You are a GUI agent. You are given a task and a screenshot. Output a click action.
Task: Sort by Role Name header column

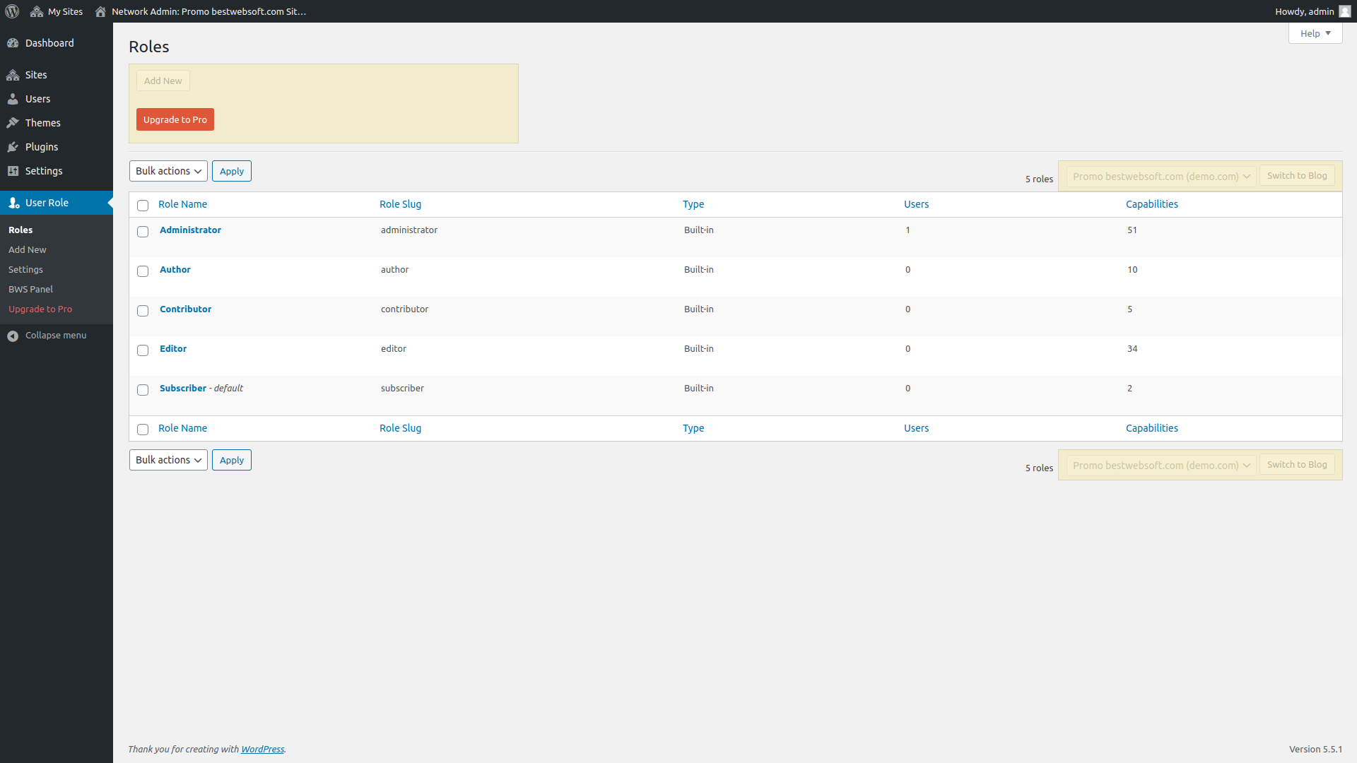(182, 204)
